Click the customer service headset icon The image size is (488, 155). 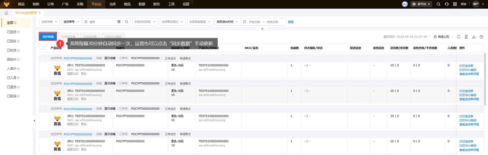[447, 4]
